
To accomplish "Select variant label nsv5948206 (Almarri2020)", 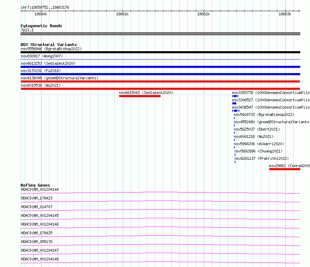I will click(259, 144).
